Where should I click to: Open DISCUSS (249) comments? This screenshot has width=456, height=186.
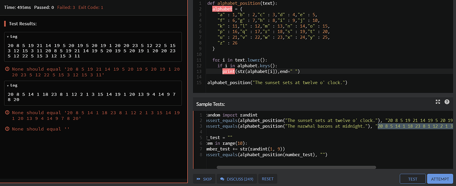pos(237,179)
